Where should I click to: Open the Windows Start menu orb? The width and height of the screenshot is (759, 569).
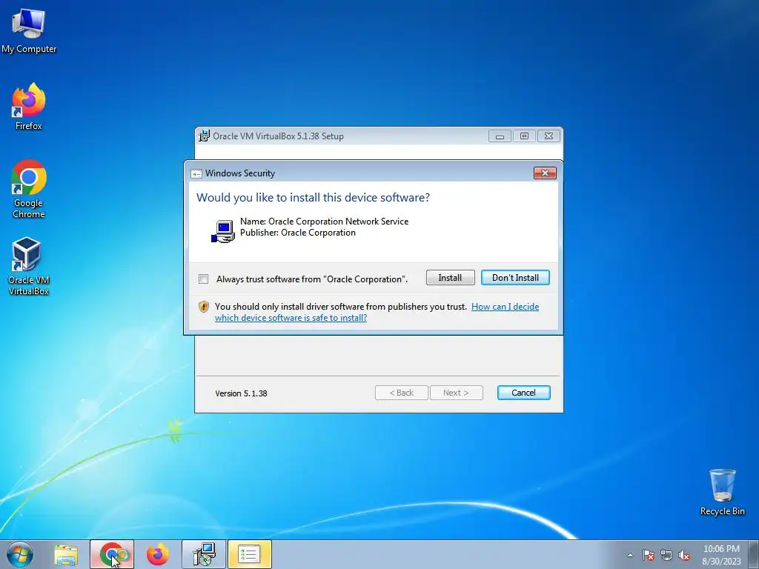tap(20, 554)
